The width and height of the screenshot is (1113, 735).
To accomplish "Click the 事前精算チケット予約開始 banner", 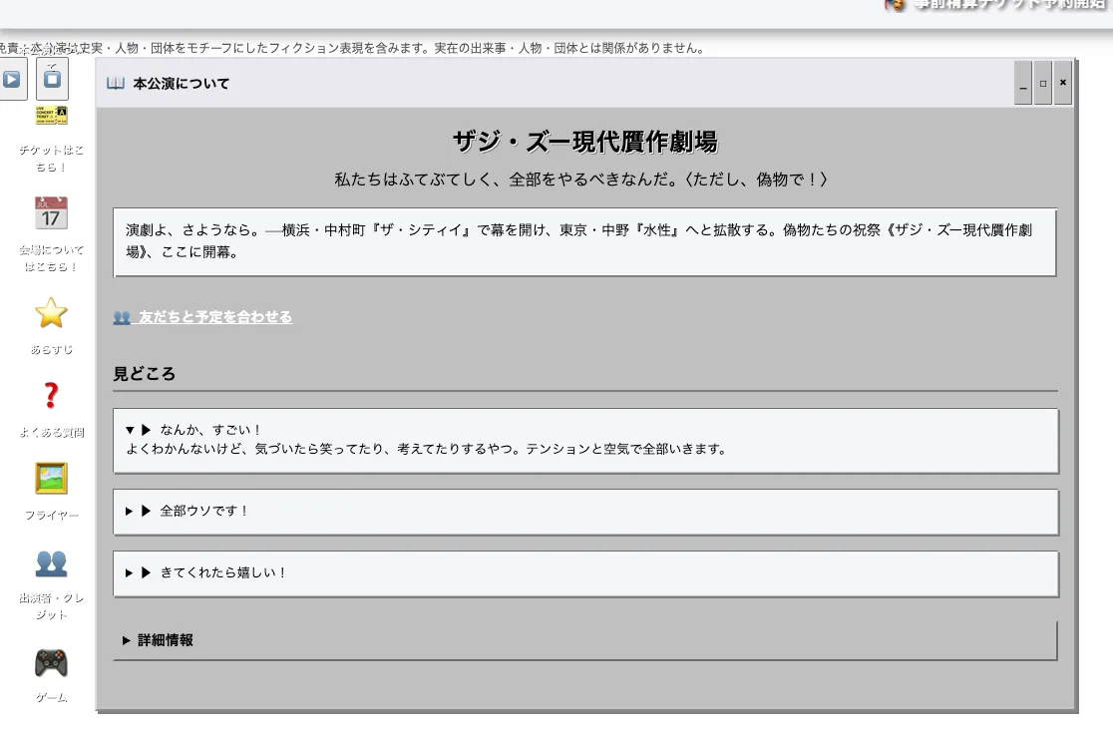I will point(997,5).
